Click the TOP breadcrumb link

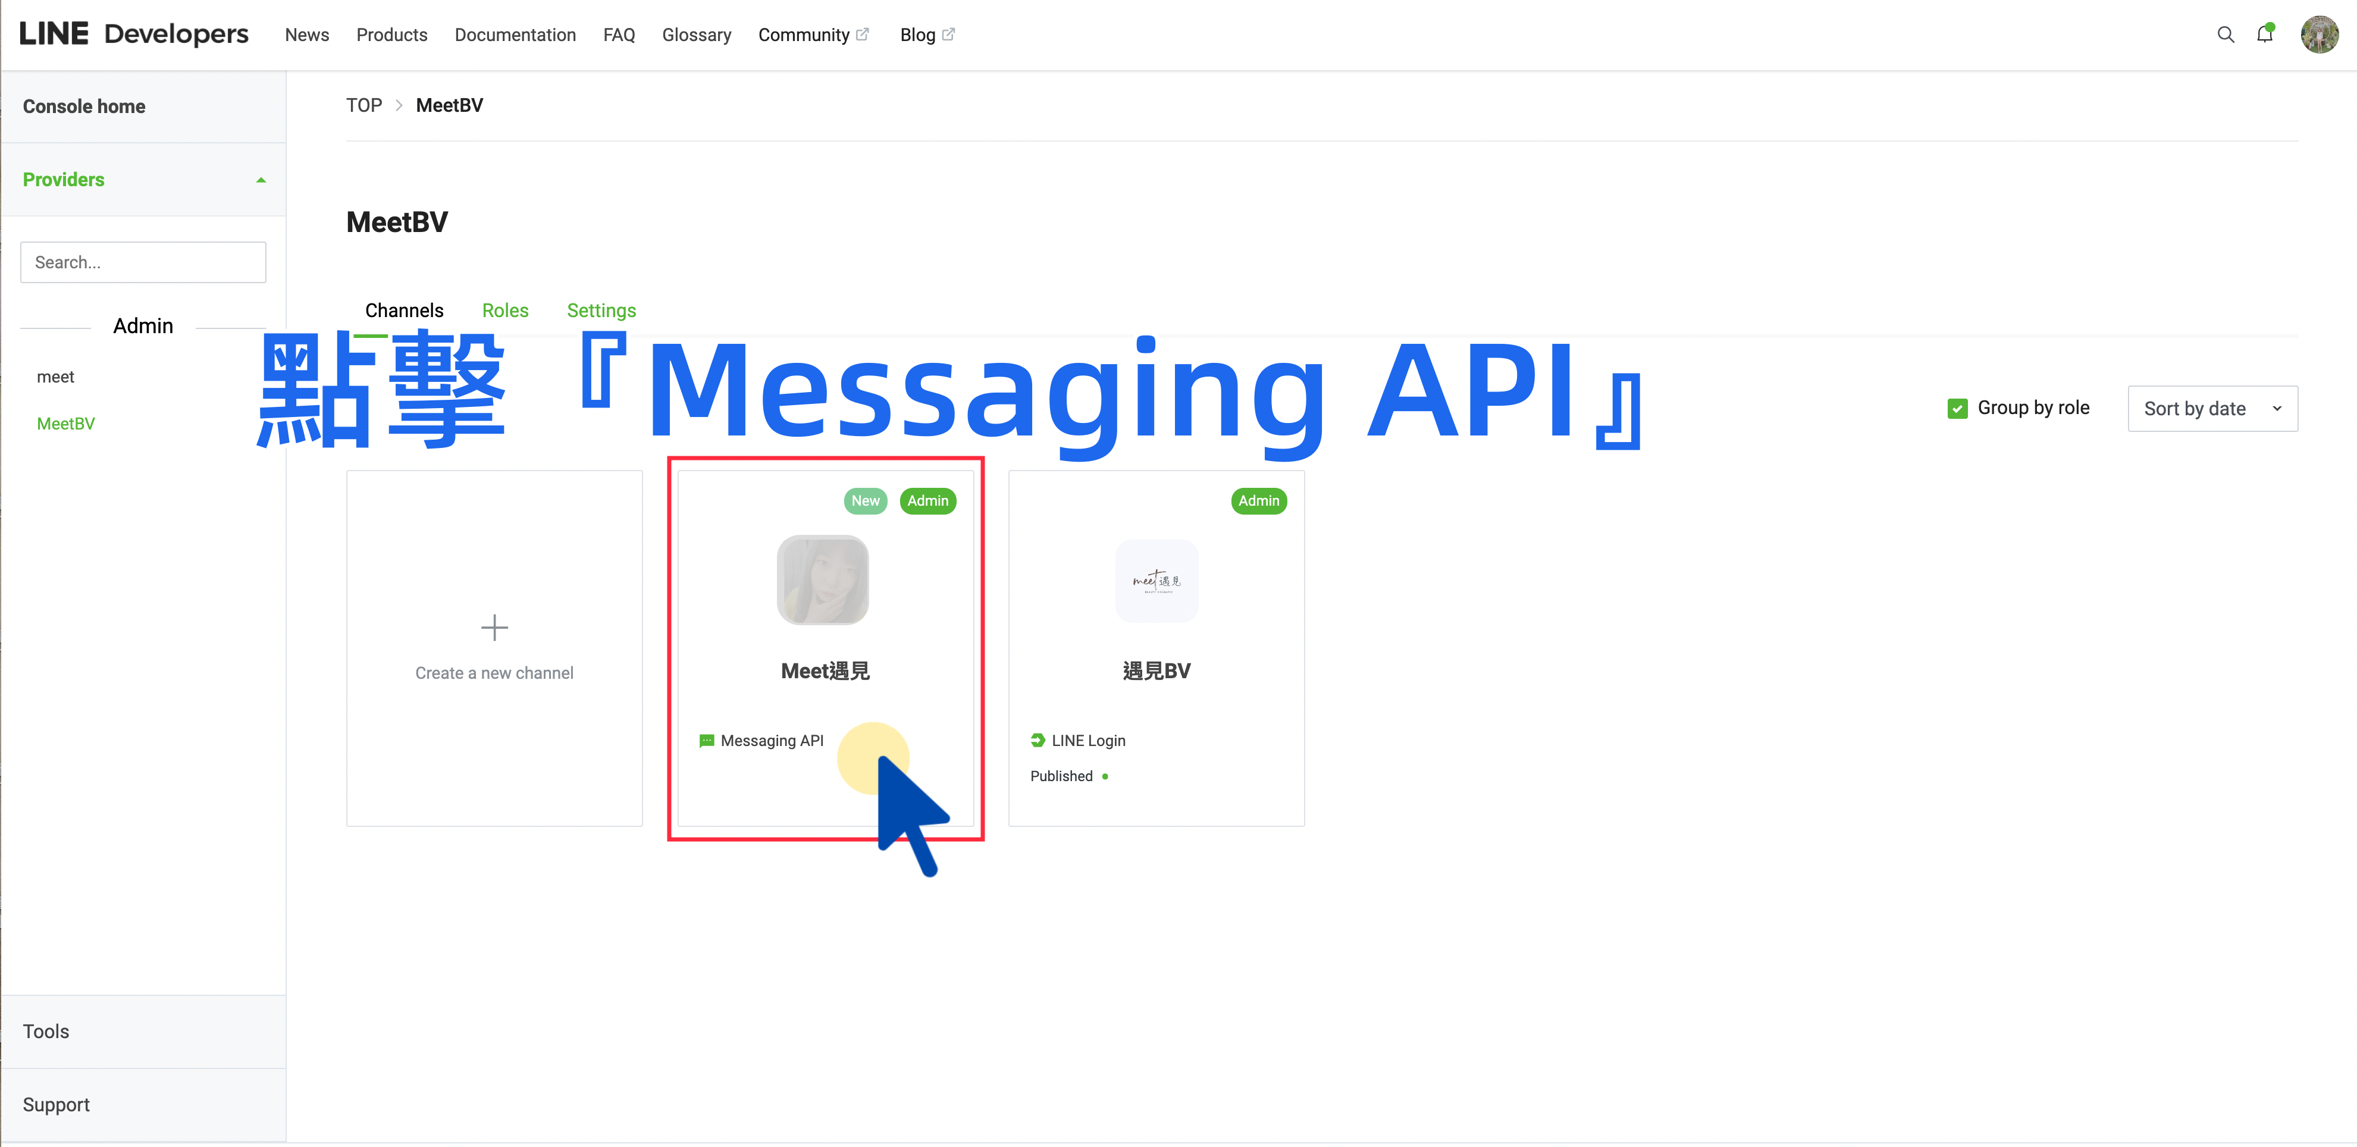[x=363, y=105]
